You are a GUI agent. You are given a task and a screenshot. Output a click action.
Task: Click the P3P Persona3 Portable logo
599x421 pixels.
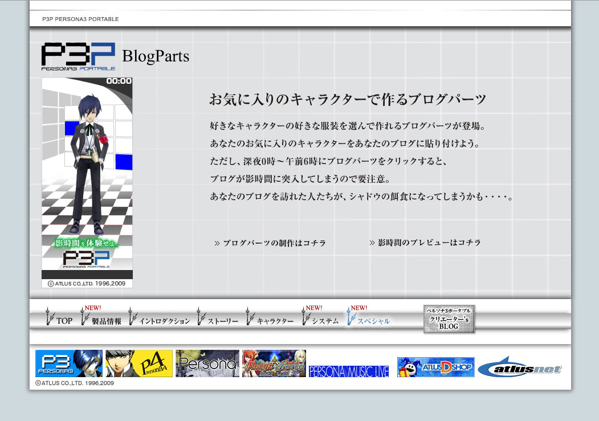coord(78,56)
